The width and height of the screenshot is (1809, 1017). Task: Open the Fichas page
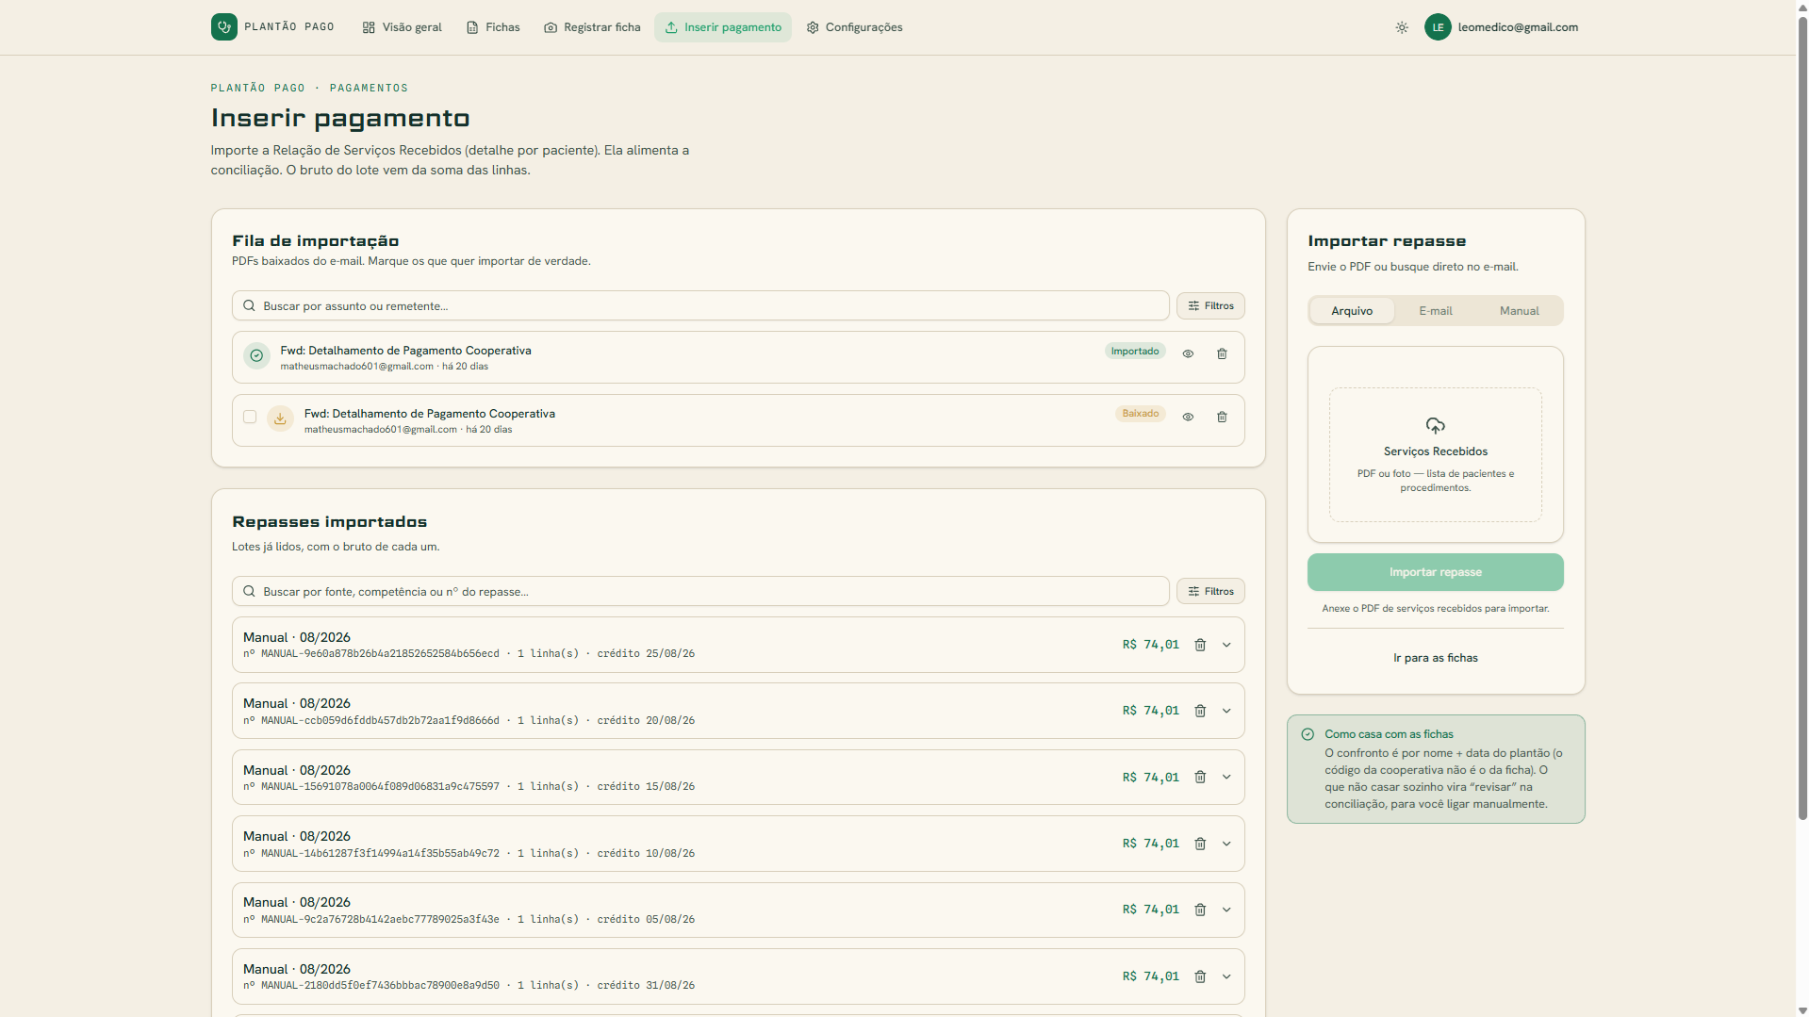493,27
